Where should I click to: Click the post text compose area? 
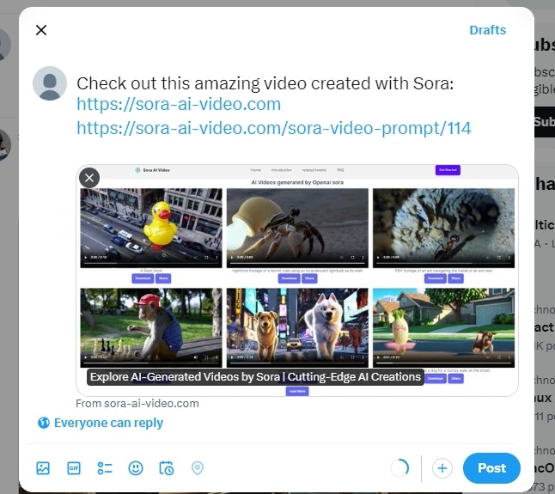[x=273, y=107]
